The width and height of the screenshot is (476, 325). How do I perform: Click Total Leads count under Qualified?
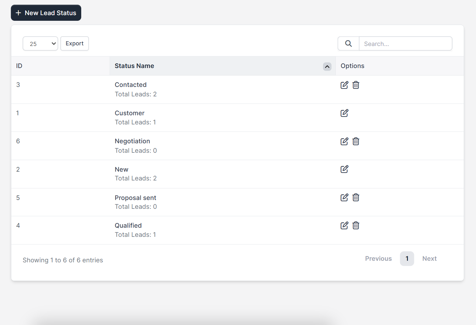coord(135,235)
